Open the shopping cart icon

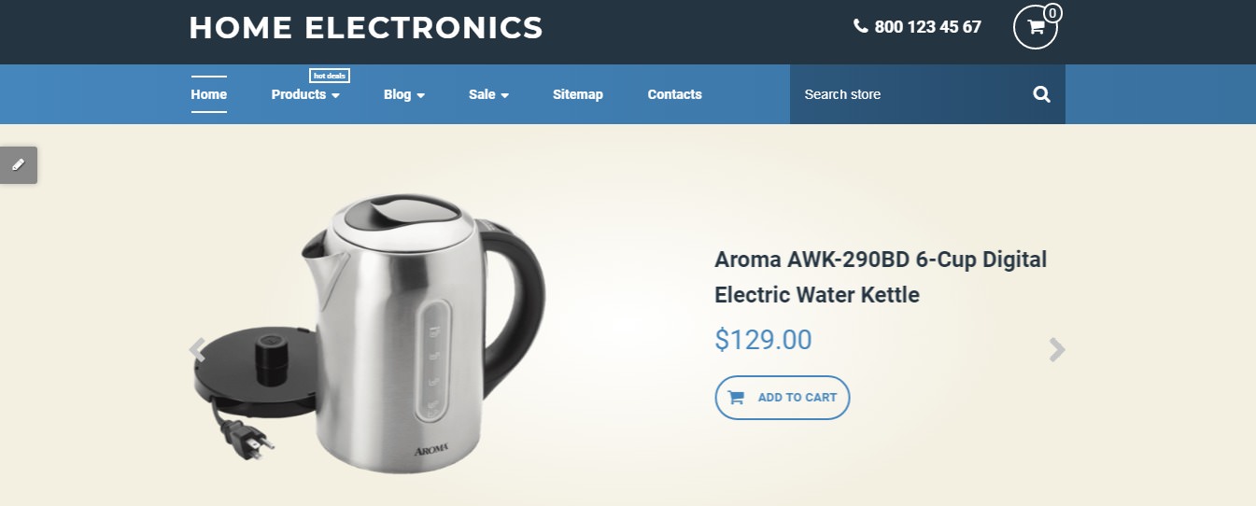1035,27
